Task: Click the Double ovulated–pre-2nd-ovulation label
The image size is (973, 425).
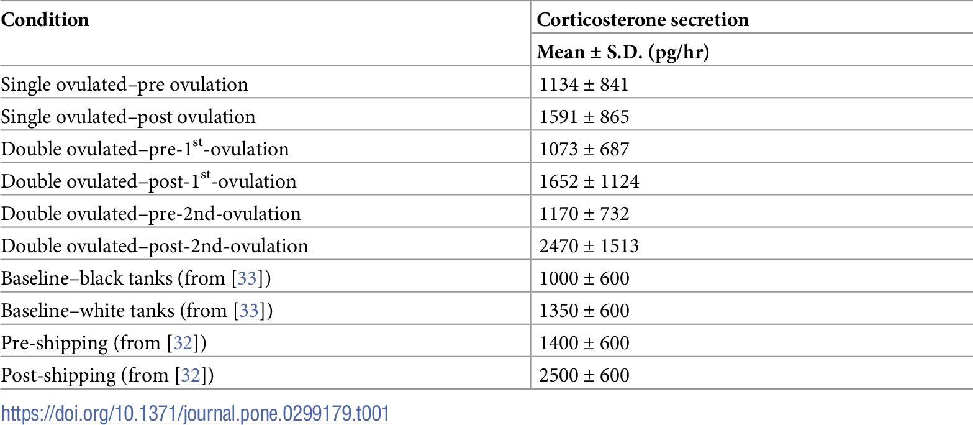Action: click(x=151, y=214)
